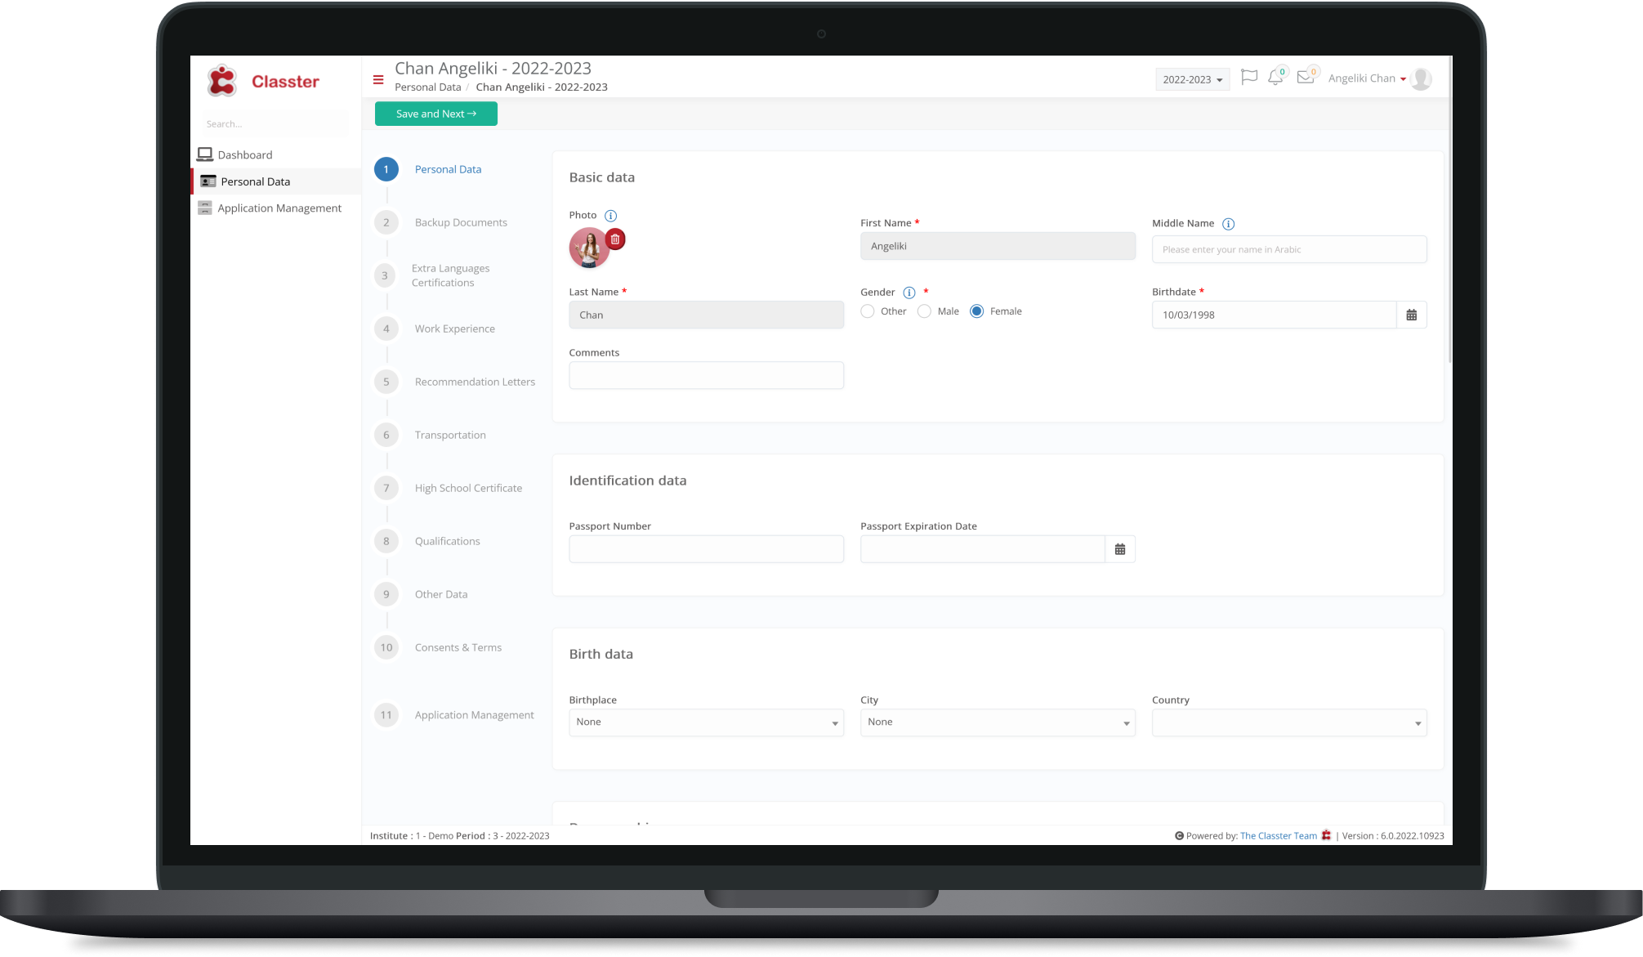The image size is (1643, 957).
Task: Click the notifications bell icon
Action: pyautogui.click(x=1275, y=78)
